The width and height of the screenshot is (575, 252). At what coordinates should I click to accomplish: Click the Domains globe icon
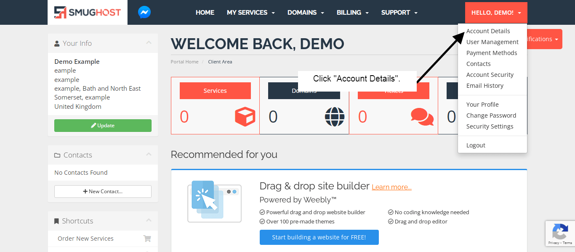[335, 117]
